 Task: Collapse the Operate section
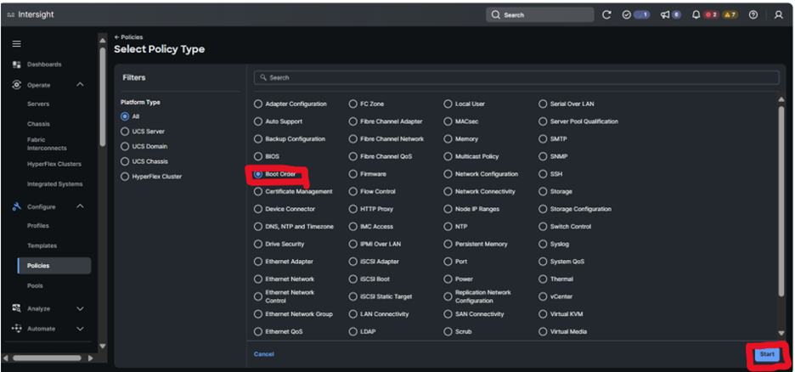(80, 85)
